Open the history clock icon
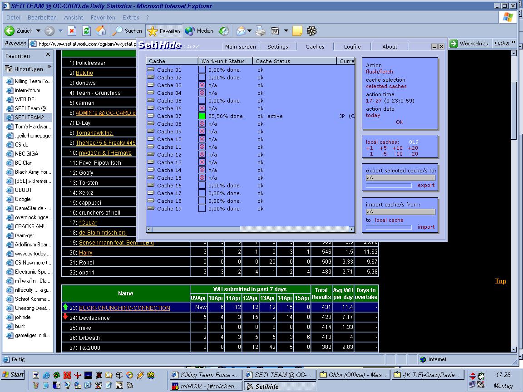The height and width of the screenshot is (392, 523). point(223,31)
